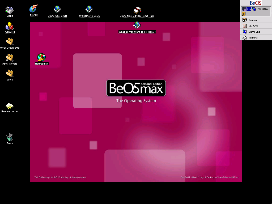Screen dimensions: 272x204
Task: Launch AbiWord from the desktop
Action: pos(10,26)
